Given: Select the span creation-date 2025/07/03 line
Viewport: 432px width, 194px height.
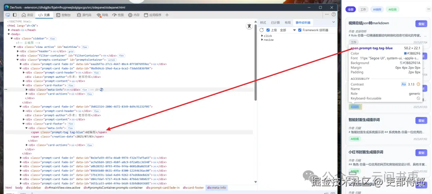Looking at the screenshot, I should (x=68, y=136).
